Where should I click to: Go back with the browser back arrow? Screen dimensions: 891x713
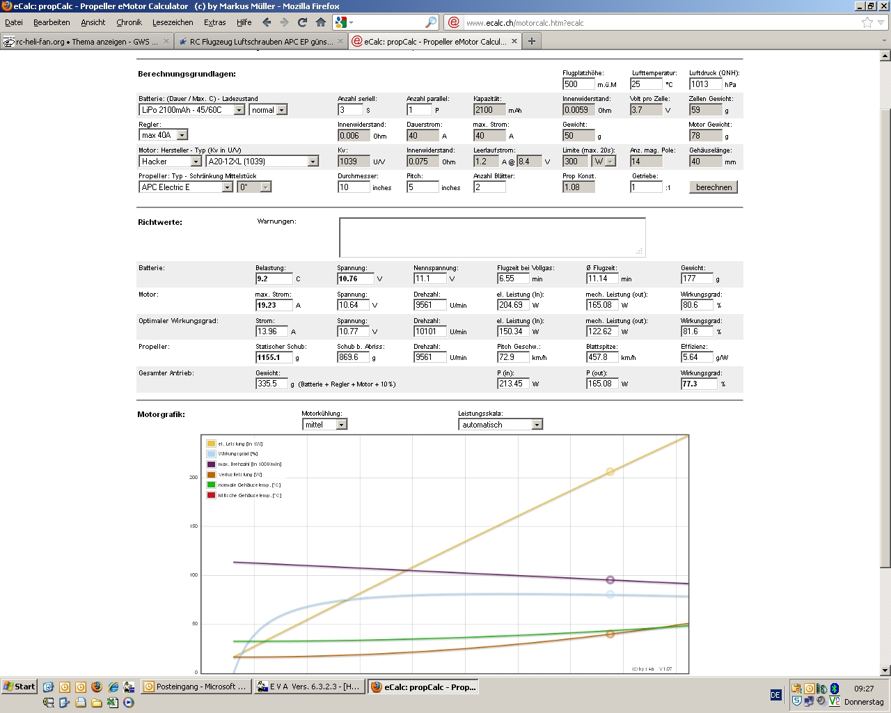pyautogui.click(x=266, y=22)
